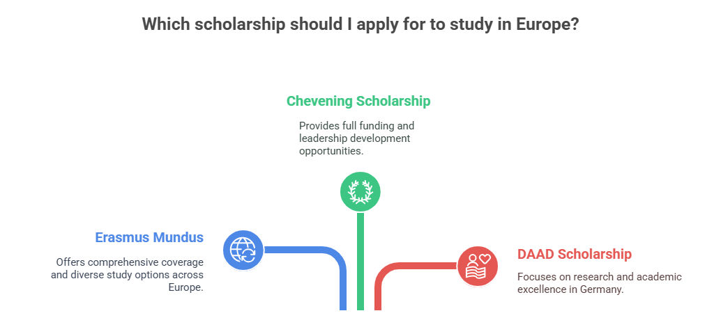The width and height of the screenshot is (721, 327).
Task: Select the DAAD Scholarship heading
Action: (575, 254)
